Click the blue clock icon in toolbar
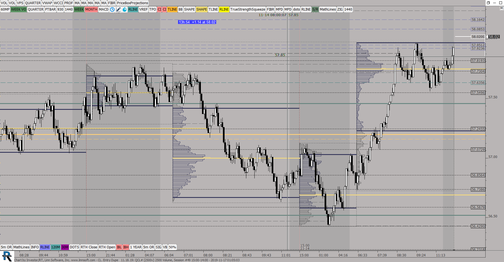 112,9
